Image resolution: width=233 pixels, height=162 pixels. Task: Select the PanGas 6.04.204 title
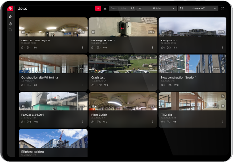tap(32, 115)
